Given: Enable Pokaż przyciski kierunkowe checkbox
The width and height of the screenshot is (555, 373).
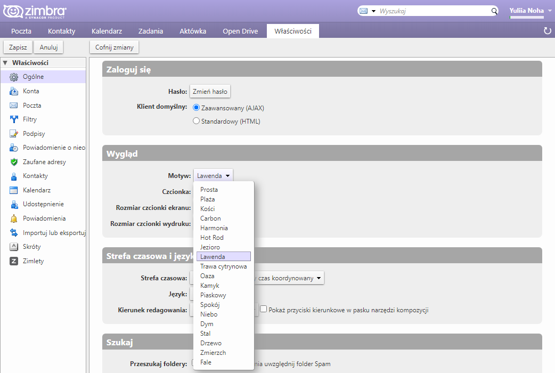Looking at the screenshot, I should 263,309.
